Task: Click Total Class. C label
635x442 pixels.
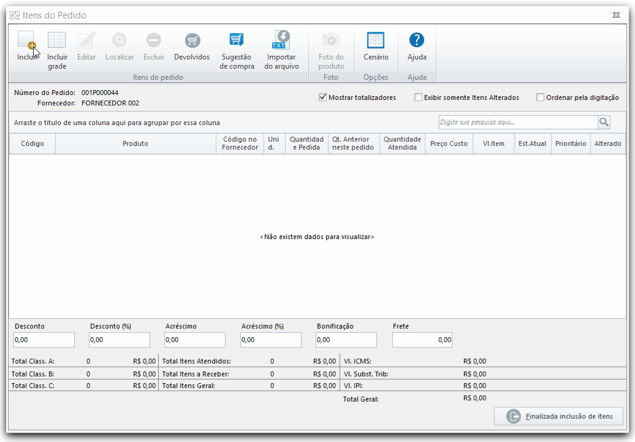Action: 33,386
